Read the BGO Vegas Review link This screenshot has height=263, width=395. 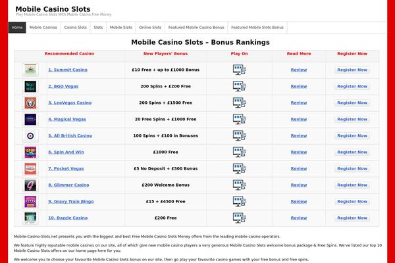point(299,86)
